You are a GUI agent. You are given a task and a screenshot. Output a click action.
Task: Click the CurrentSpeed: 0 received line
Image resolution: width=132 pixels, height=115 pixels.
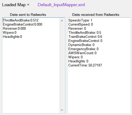pos(81,25)
